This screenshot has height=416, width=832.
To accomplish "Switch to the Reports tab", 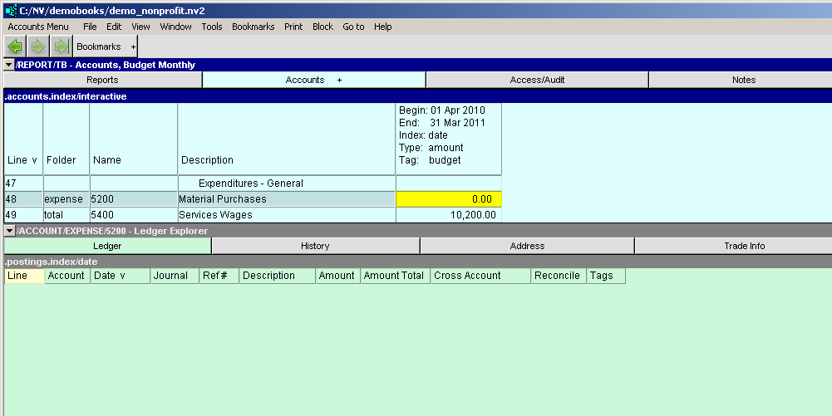I will coord(102,80).
